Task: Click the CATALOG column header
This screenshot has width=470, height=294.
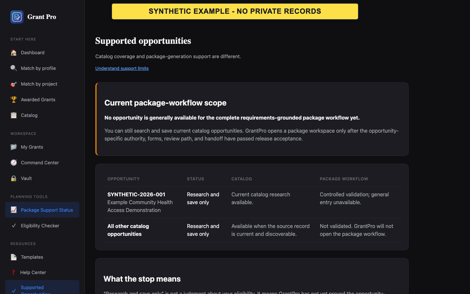Action: [242, 179]
